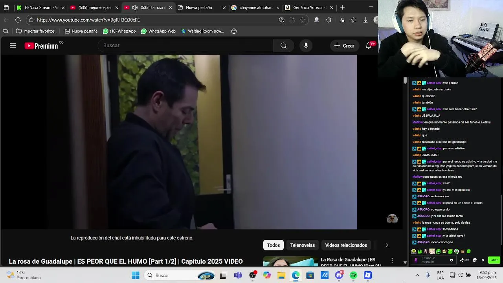The height and width of the screenshot is (283, 503).
Task: Open WhatsApp Web bookmark
Action: point(158,31)
